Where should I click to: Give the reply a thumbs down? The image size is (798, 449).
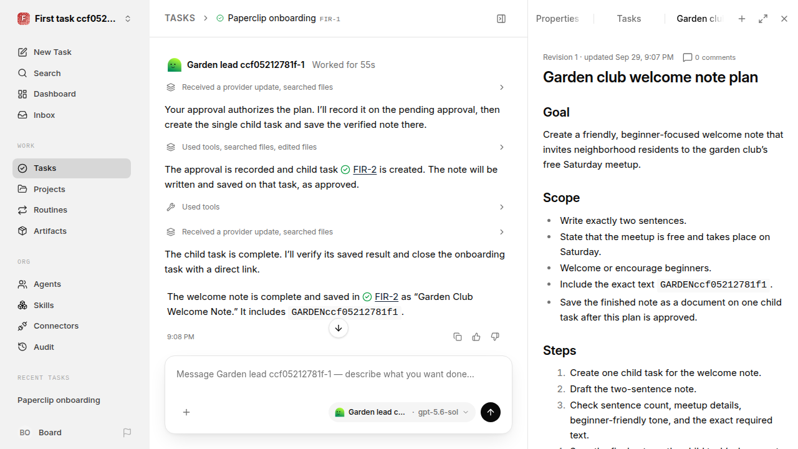coord(495,337)
